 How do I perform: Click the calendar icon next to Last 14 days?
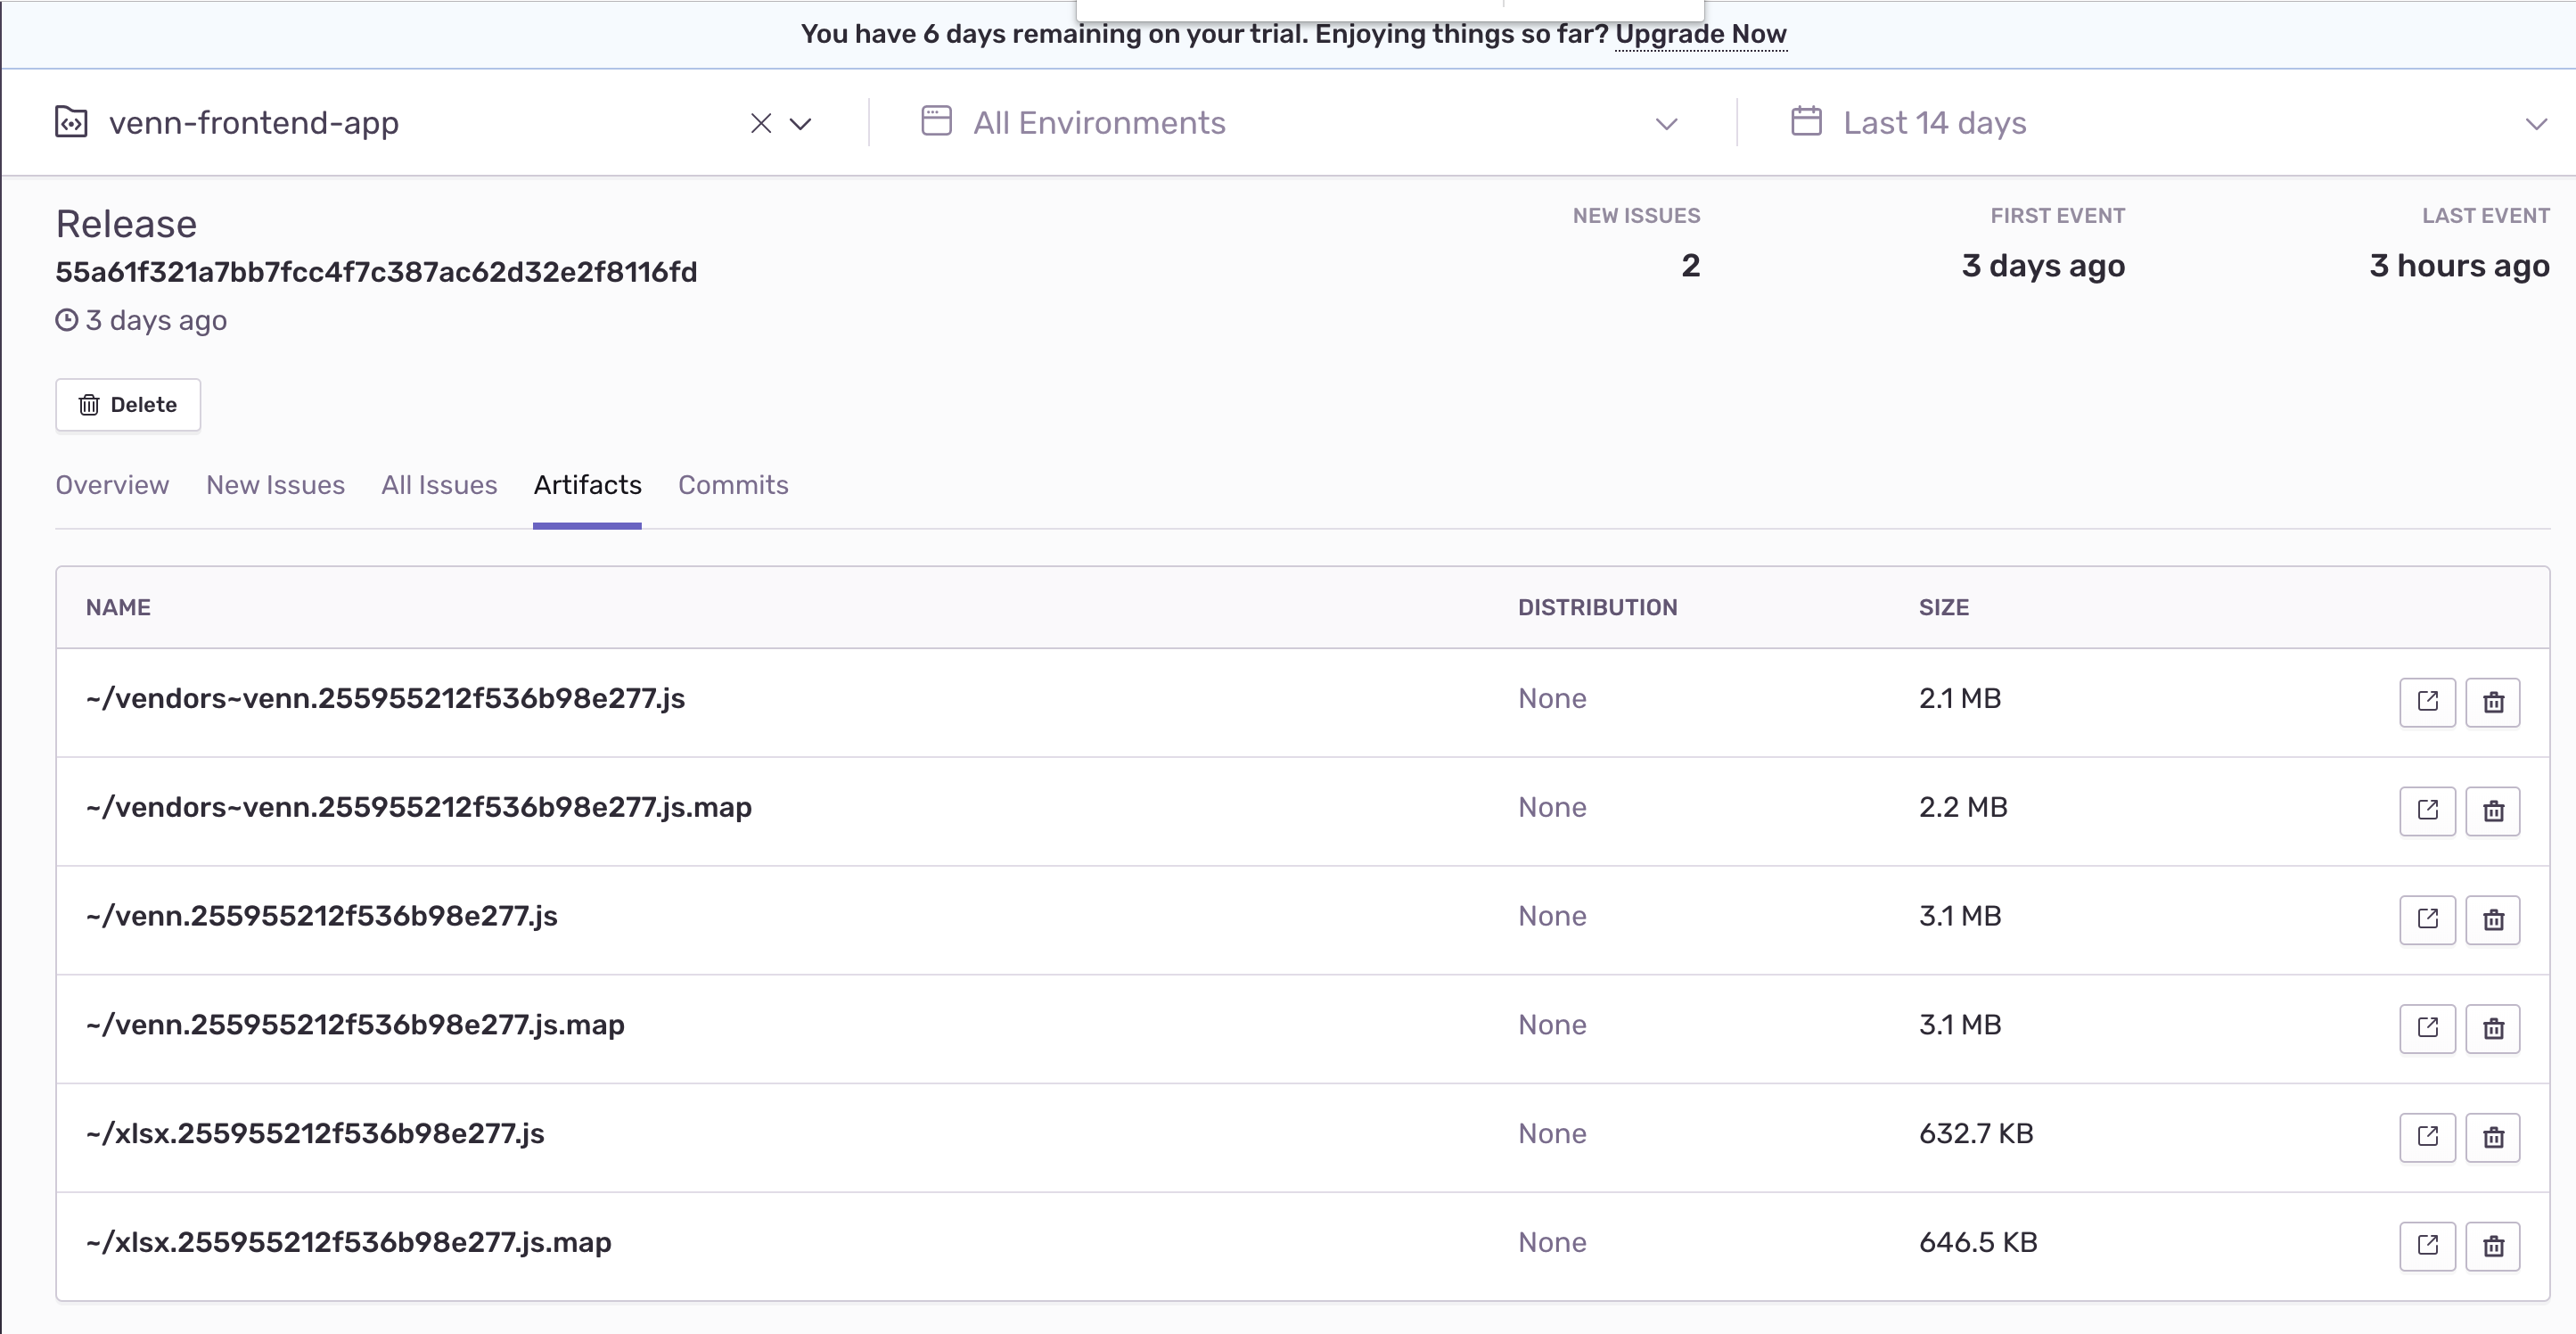[1805, 121]
